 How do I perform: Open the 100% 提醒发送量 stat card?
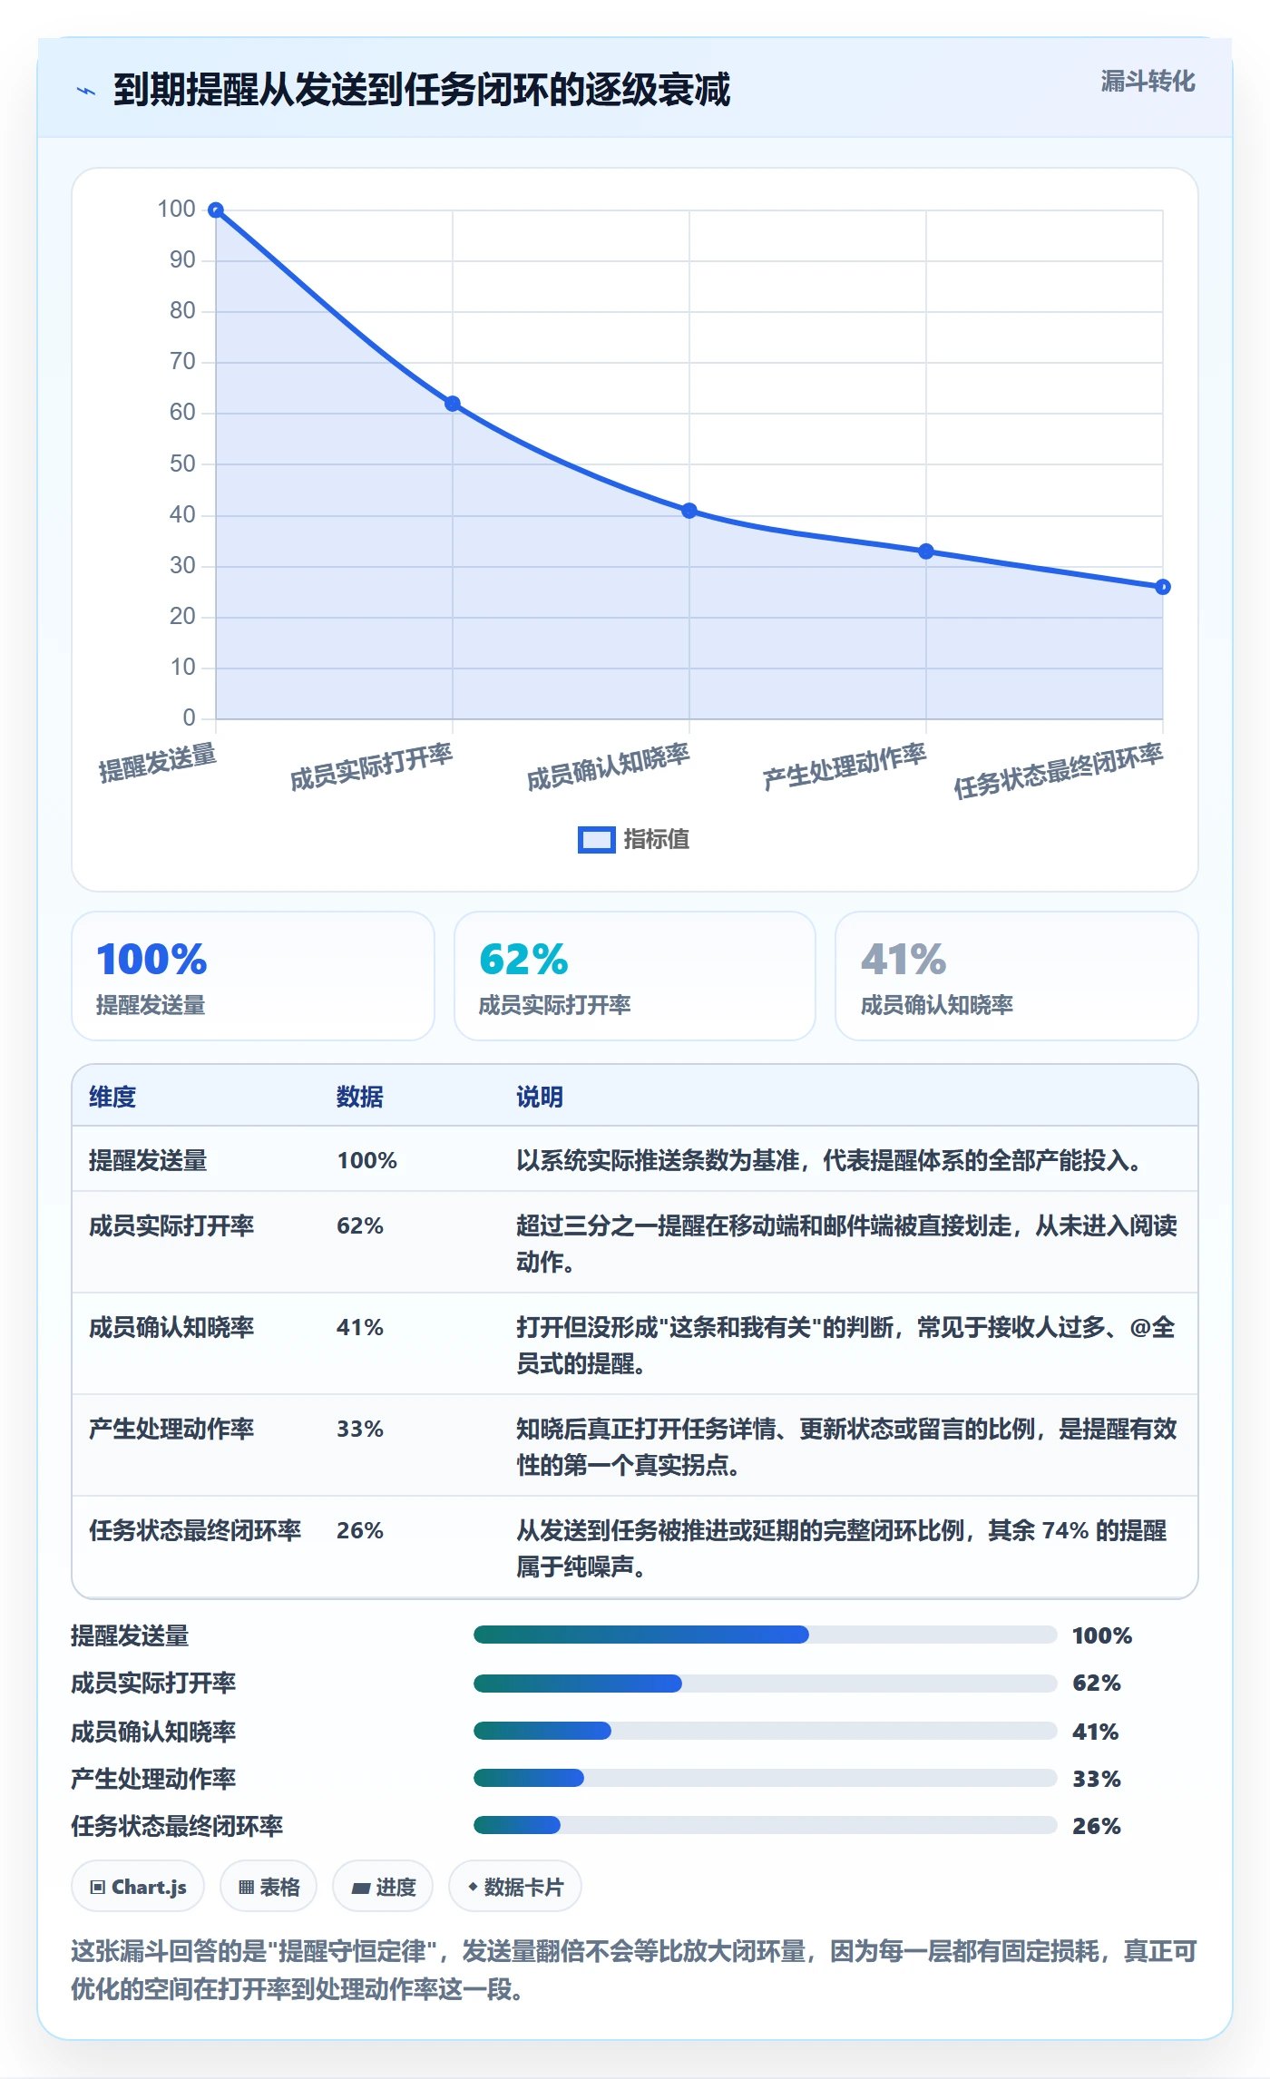(x=253, y=976)
